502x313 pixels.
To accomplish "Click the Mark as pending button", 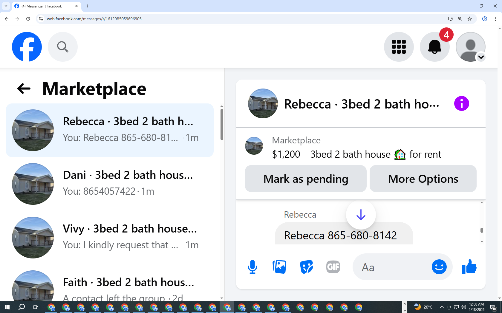I will point(306,179).
